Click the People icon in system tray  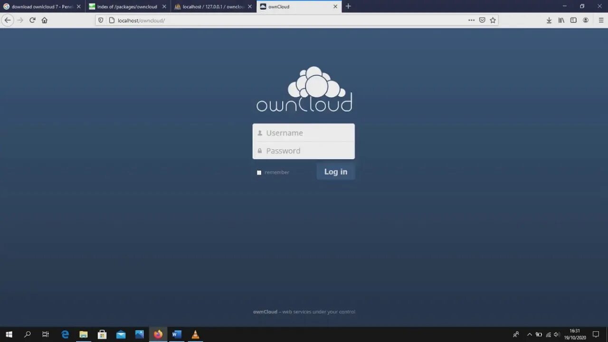[516, 334]
